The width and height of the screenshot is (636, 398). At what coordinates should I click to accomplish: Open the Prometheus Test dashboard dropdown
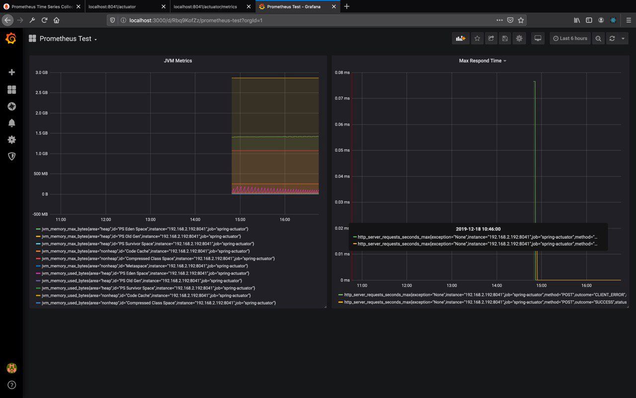point(68,39)
